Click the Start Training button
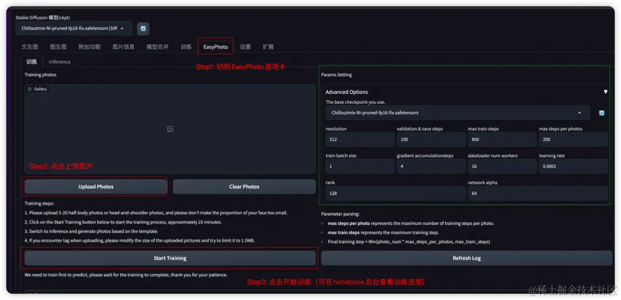 click(x=170, y=258)
